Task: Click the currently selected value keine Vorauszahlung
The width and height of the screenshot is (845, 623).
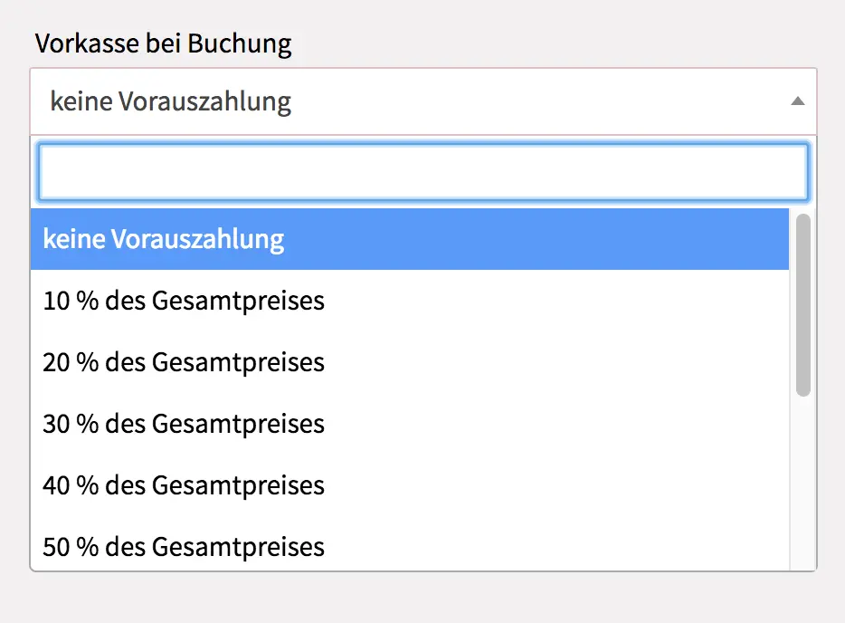Action: coord(171,101)
